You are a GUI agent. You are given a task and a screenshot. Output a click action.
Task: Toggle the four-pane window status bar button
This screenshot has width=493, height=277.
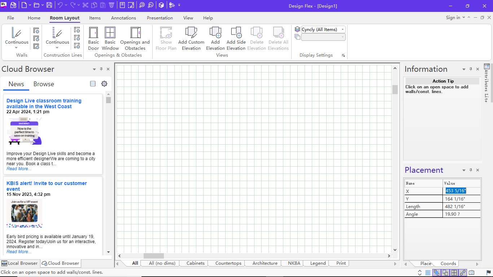pyautogui.click(x=454, y=273)
